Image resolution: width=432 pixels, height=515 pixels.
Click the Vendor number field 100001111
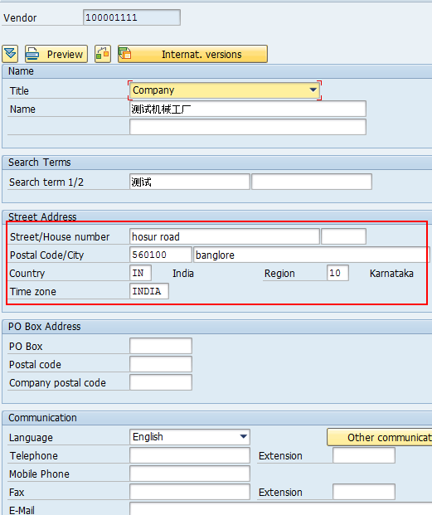pyautogui.click(x=132, y=17)
